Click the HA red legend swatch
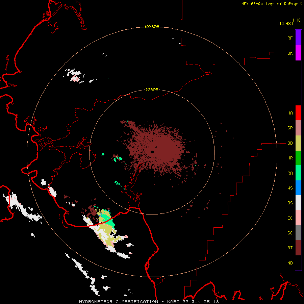Image resolution: width=304 pixels, height=304 pixels. [x=298, y=113]
